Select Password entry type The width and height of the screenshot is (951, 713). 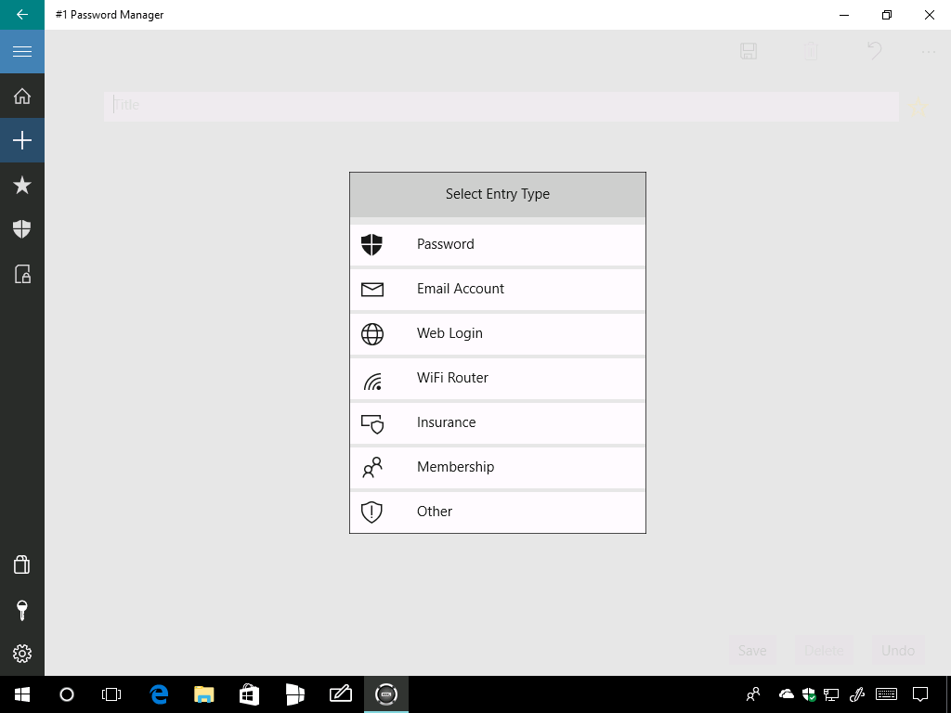click(x=498, y=244)
